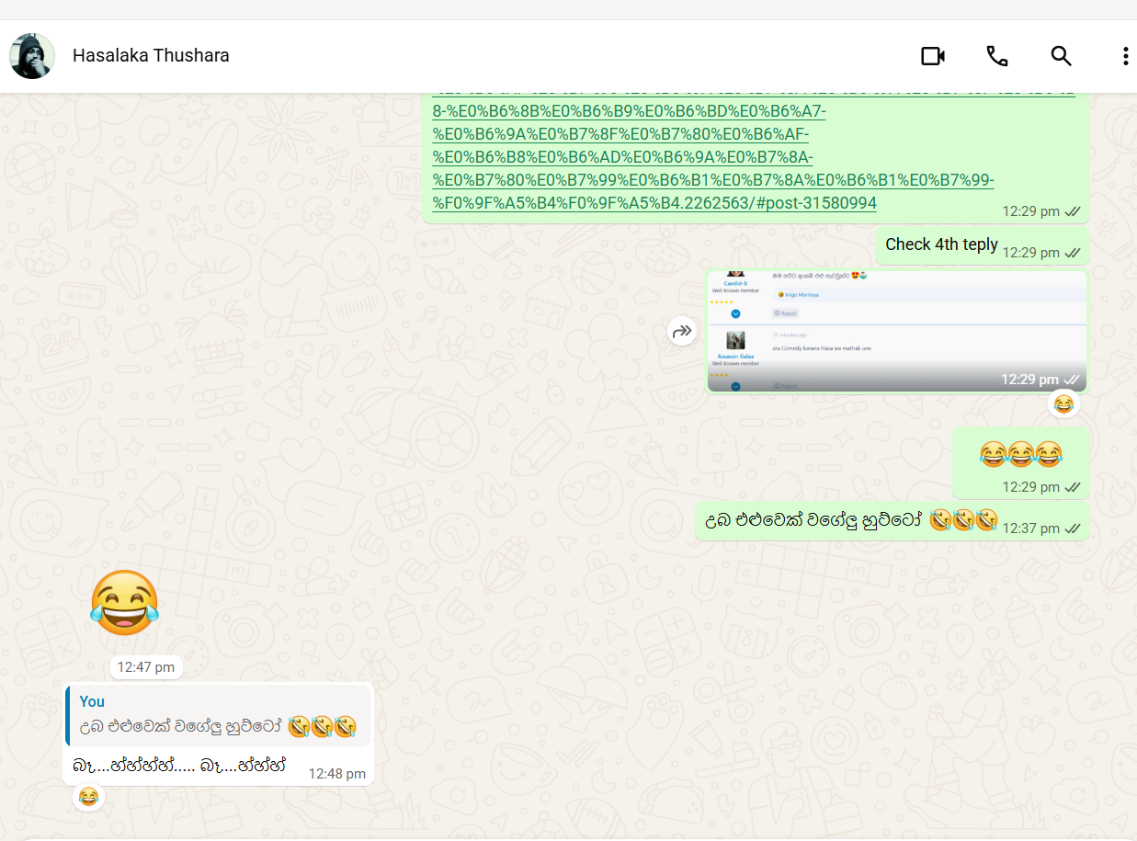Image resolution: width=1137 pixels, height=841 pixels.
Task: Open Hasalaka Thushara's profile picture
Action: tap(32, 56)
